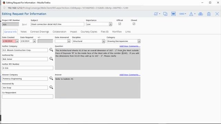This screenshot has width=221, height=124.
Task: Click the site info icon in address bar
Action: (x=4, y=8)
